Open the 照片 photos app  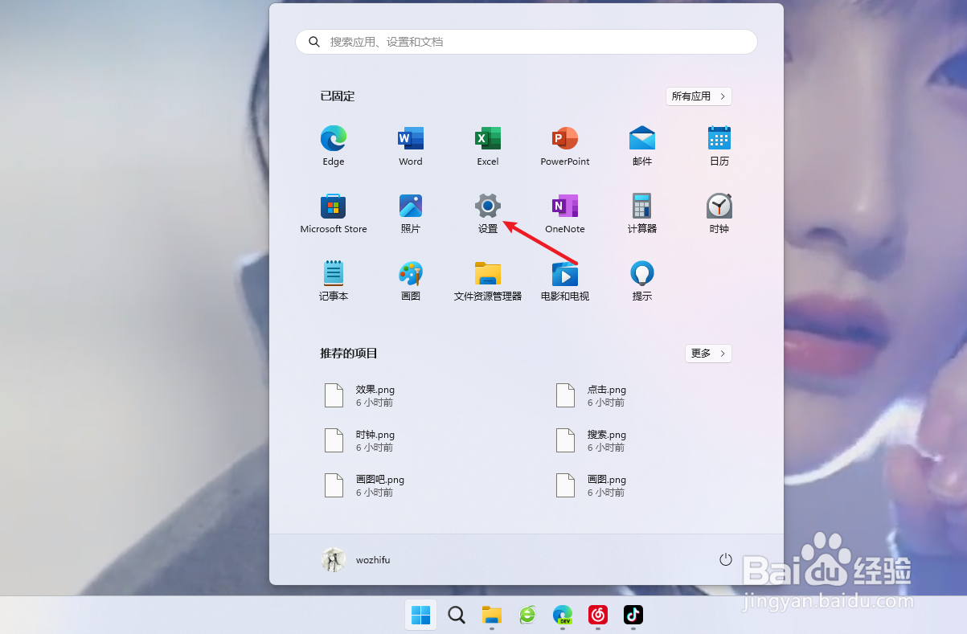pos(410,213)
